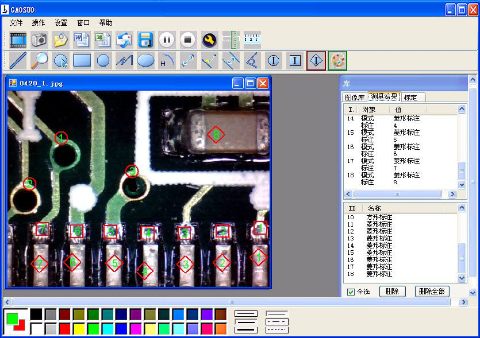Select the line measurement tool

pos(18,60)
